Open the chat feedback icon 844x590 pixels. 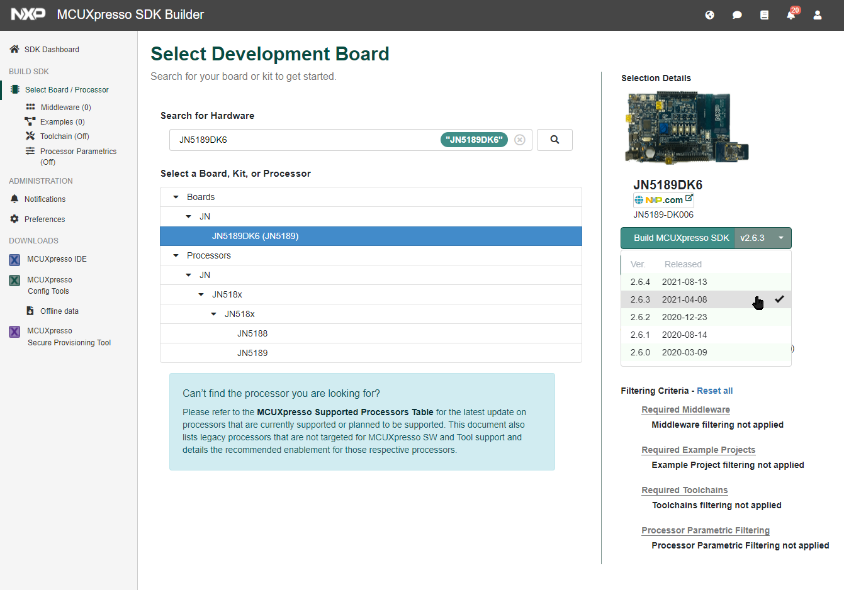pos(737,15)
